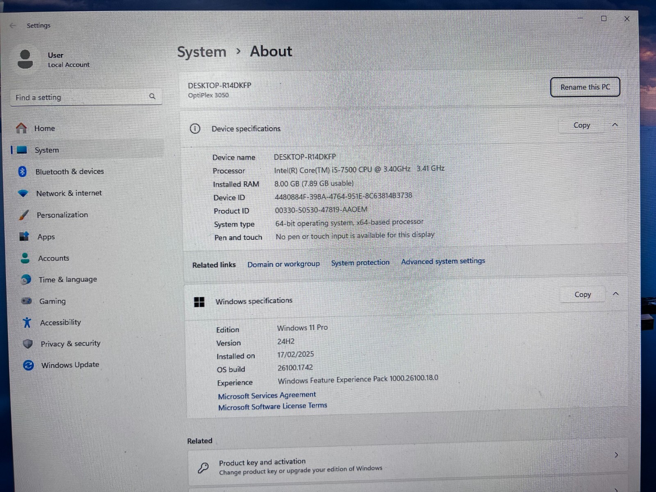
Task: Click the System monitor icon
Action: point(22,150)
